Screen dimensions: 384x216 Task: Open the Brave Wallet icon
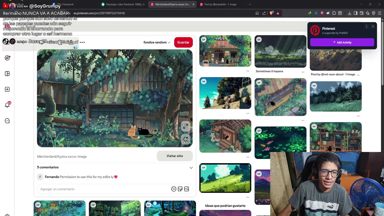click(361, 13)
